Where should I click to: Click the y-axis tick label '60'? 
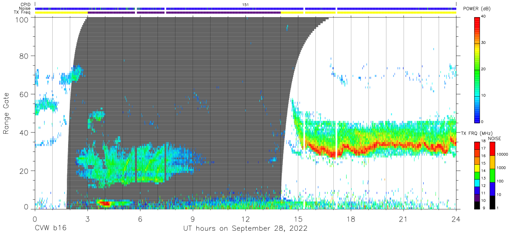click(x=24, y=94)
